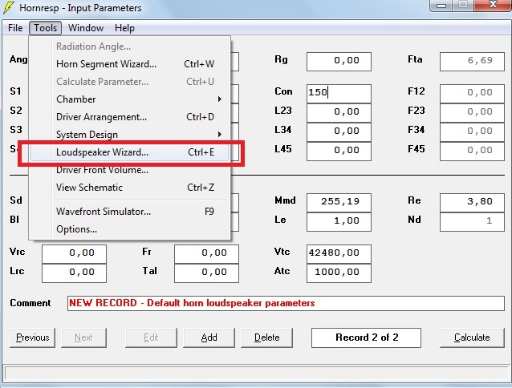Screen dimensions: 512x388
Task: Minimize the Hornresp window
Action: (441, 5)
